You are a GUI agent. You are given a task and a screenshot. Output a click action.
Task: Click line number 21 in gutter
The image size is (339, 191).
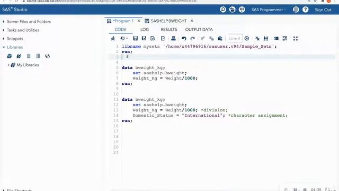tap(116, 152)
